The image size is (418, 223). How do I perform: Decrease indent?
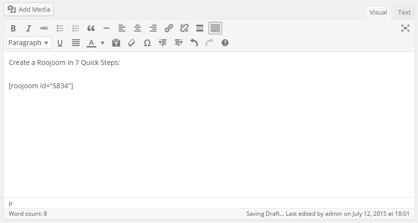click(163, 43)
